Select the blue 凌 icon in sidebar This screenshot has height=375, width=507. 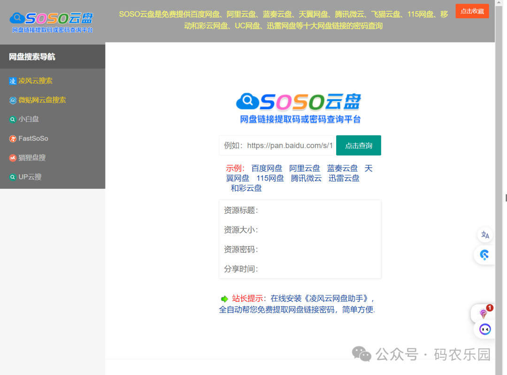tap(12, 81)
